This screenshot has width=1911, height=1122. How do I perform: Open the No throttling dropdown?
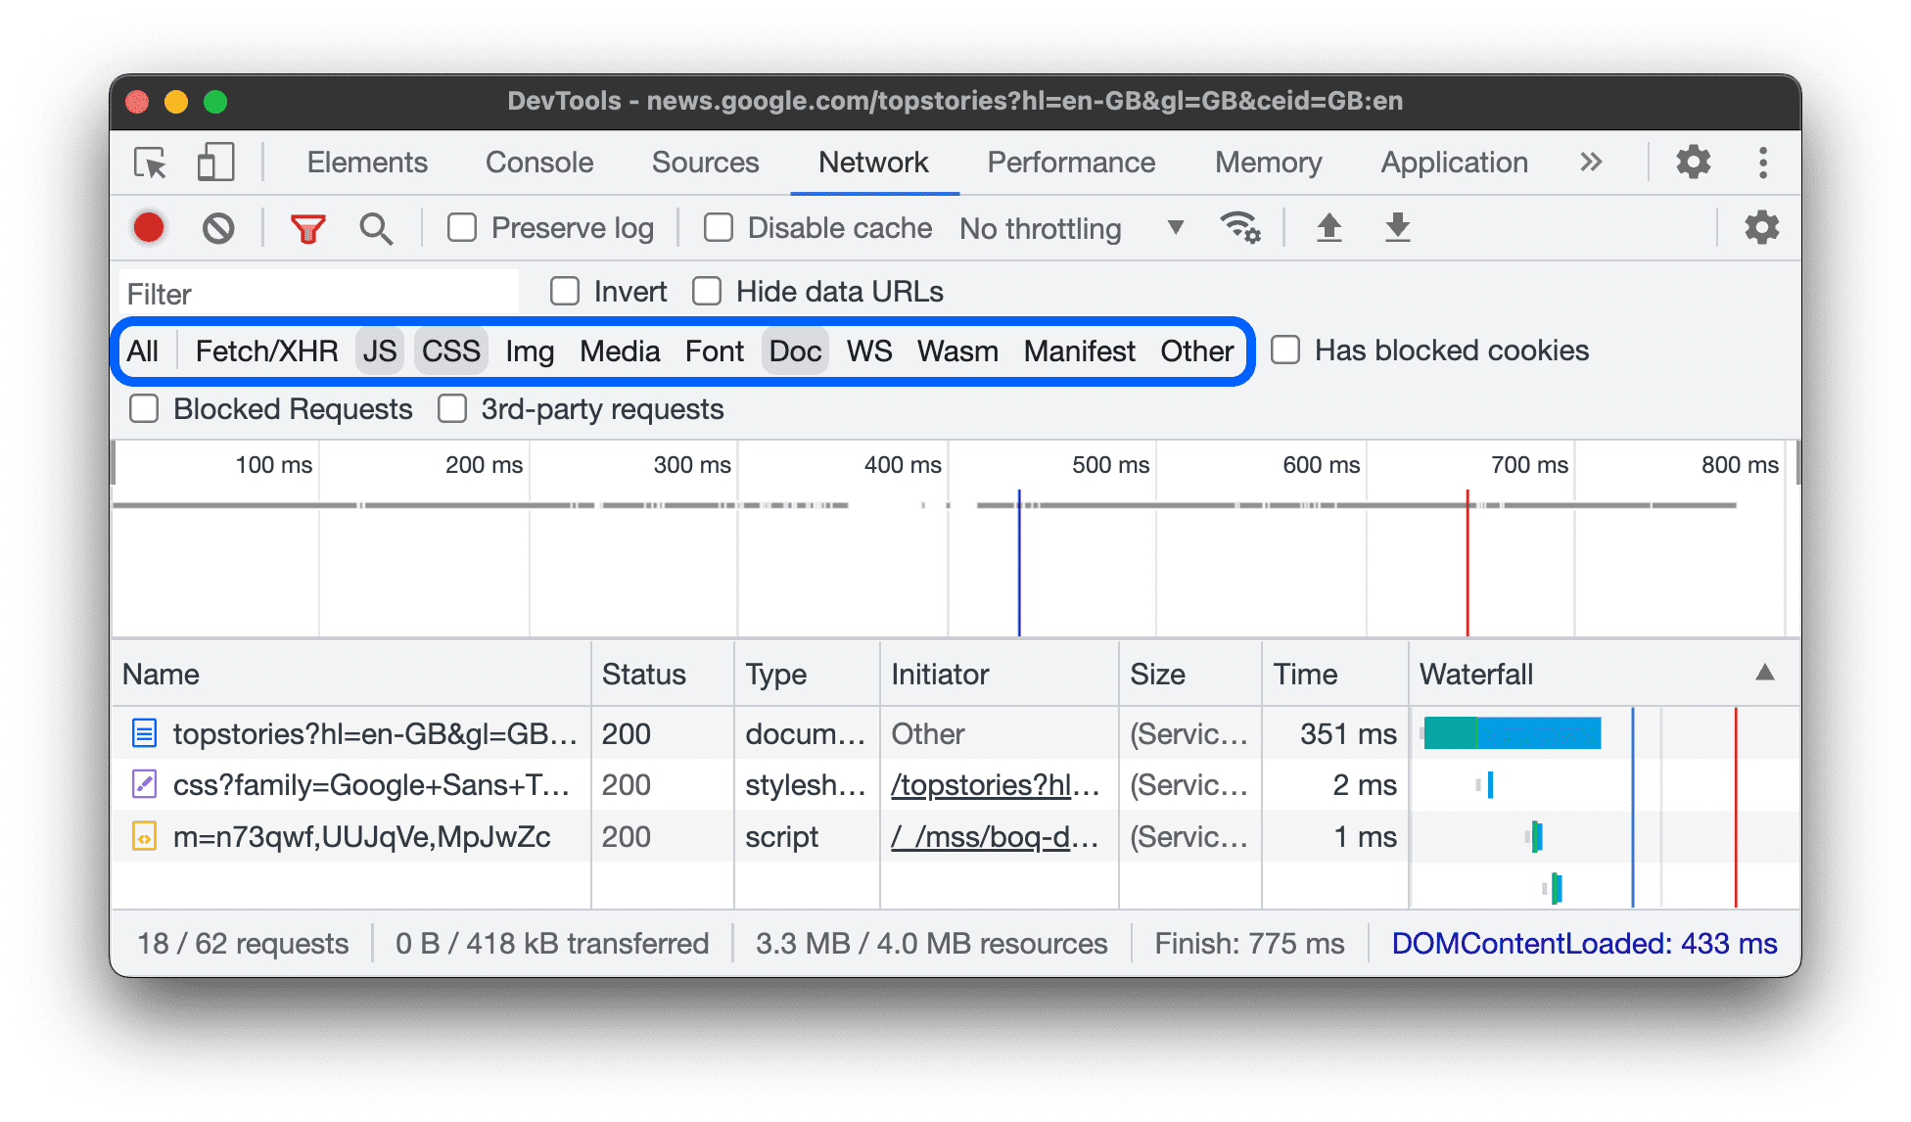point(1068,227)
